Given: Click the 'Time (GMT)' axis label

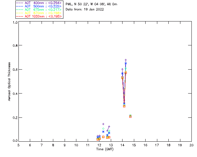Looking at the screenshot, I should click(105, 149).
